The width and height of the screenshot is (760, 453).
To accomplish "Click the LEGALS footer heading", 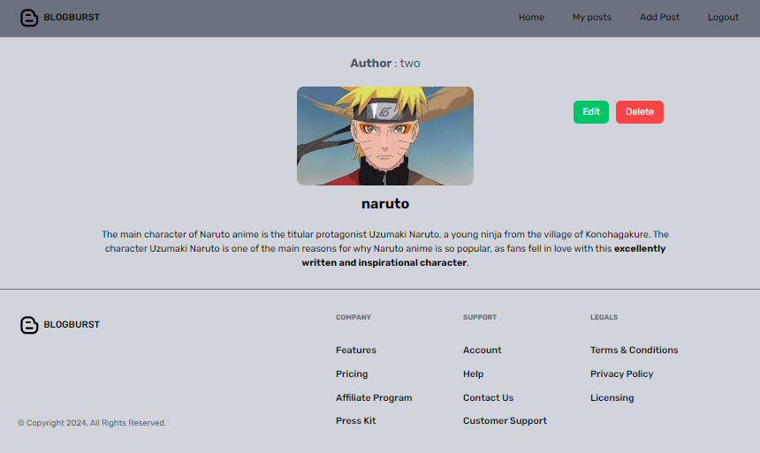I will coord(604,317).
